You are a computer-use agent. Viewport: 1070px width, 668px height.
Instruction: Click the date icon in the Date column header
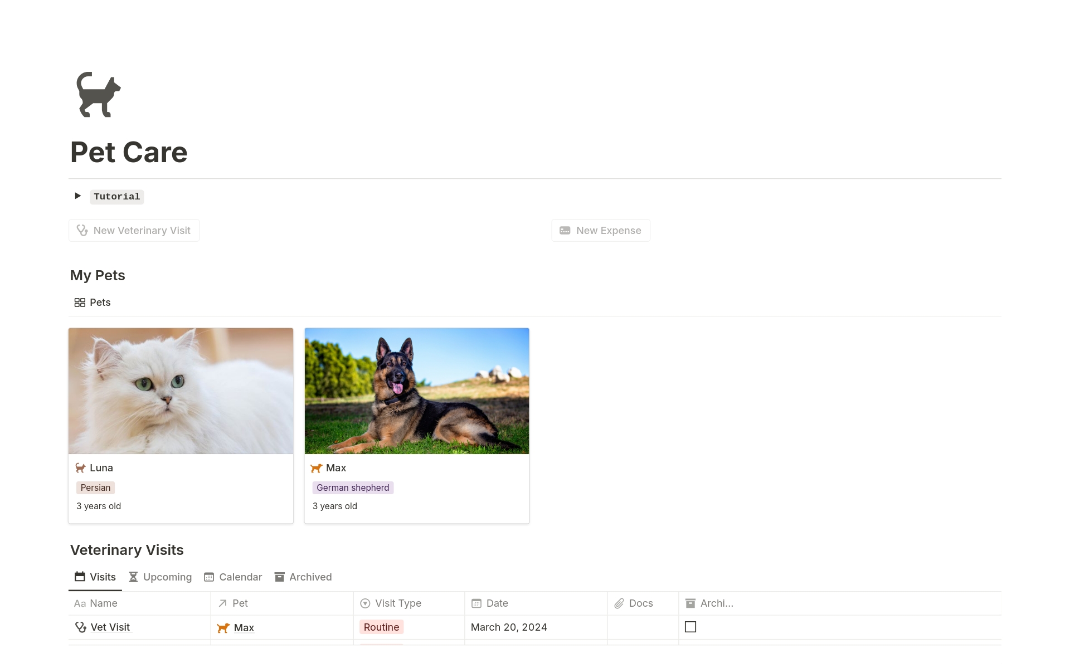(476, 603)
